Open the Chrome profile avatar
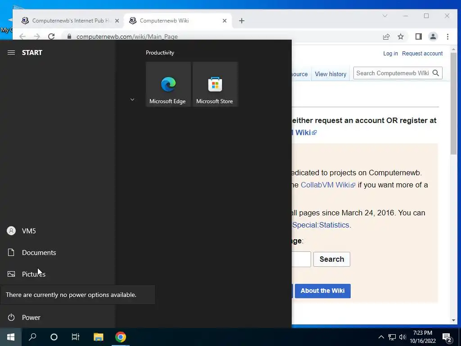The width and height of the screenshot is (461, 346). point(433,36)
